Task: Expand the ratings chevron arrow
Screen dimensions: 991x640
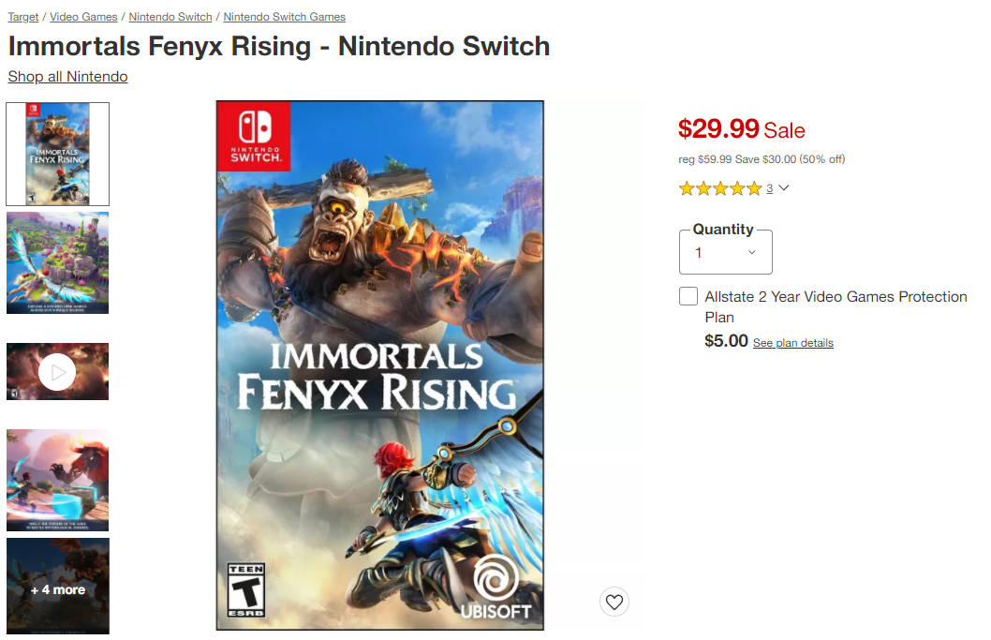Action: coord(784,188)
